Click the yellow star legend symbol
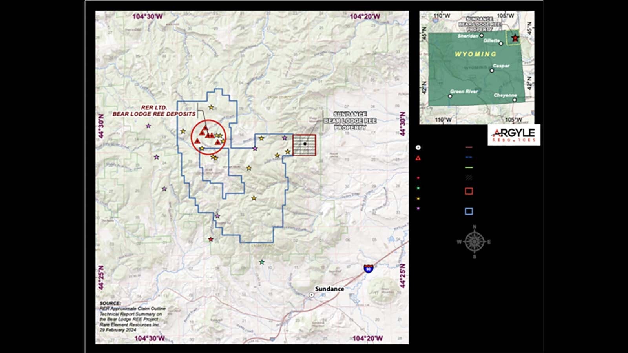 pos(418,198)
